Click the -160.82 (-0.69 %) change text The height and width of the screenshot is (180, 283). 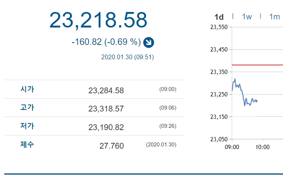(x=106, y=42)
